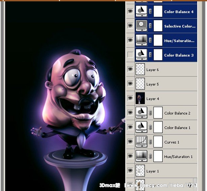Screen dimensions: 207x191
Task: Select Color Balance 4 layer mask thumbnail
Action: pyautogui.click(x=158, y=11)
